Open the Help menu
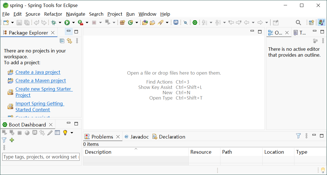 click(x=165, y=14)
